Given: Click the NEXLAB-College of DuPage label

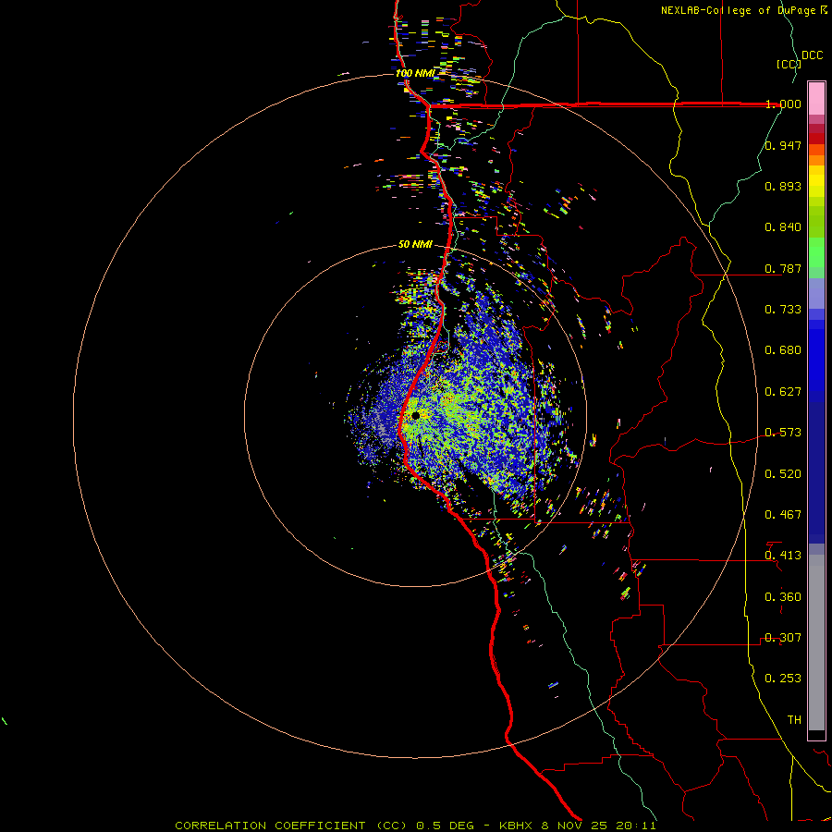Looking at the screenshot, I should click(x=738, y=10).
